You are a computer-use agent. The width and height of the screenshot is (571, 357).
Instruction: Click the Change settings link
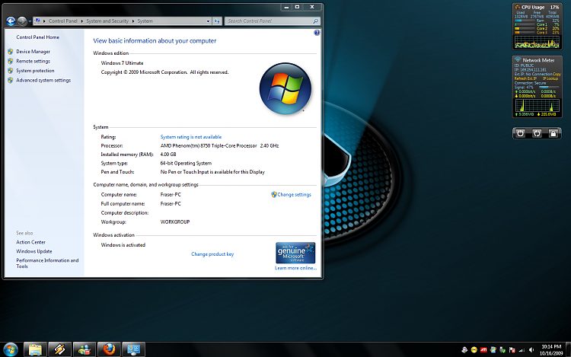tap(294, 195)
